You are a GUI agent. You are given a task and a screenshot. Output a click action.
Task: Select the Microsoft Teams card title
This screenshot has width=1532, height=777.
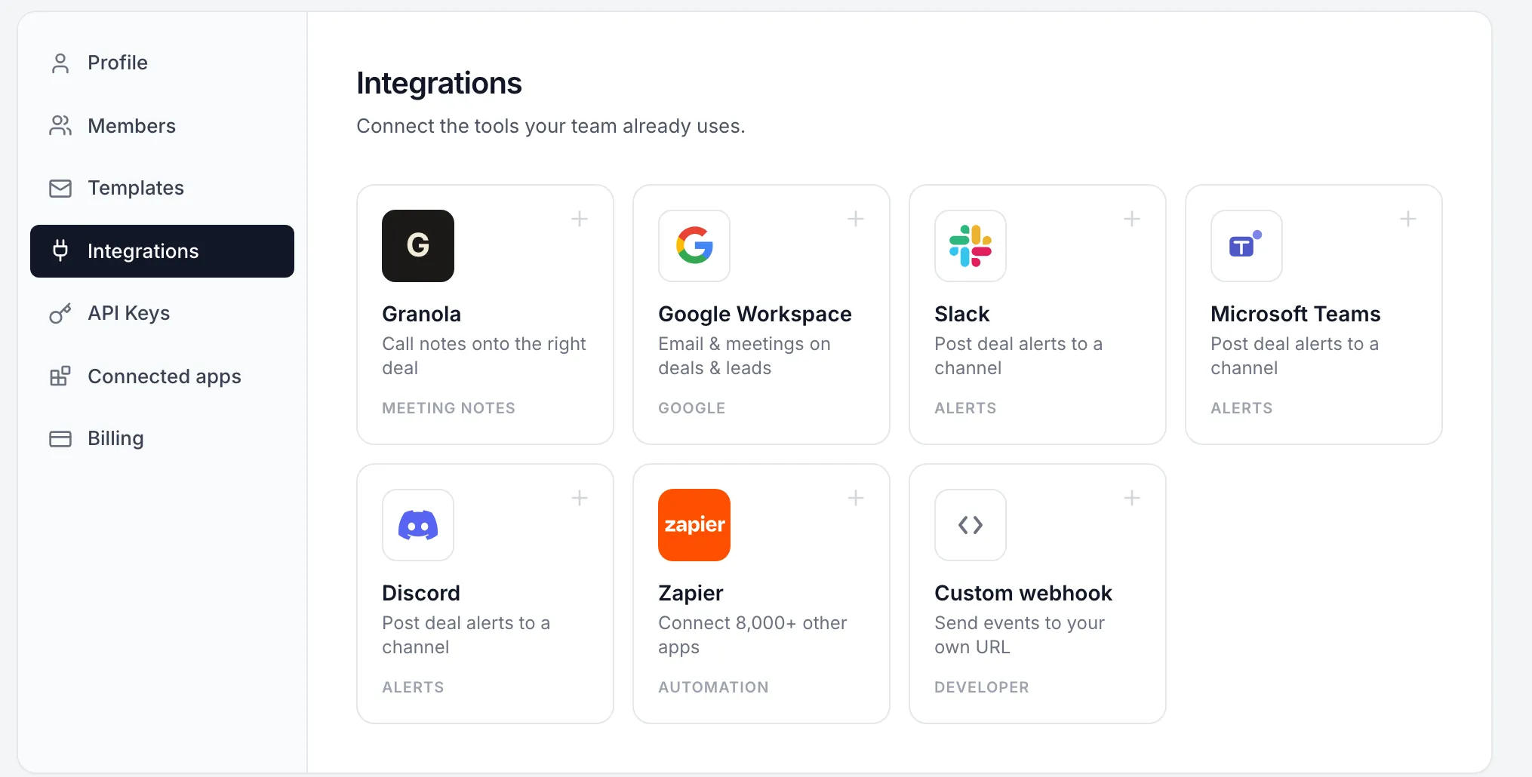(x=1296, y=314)
